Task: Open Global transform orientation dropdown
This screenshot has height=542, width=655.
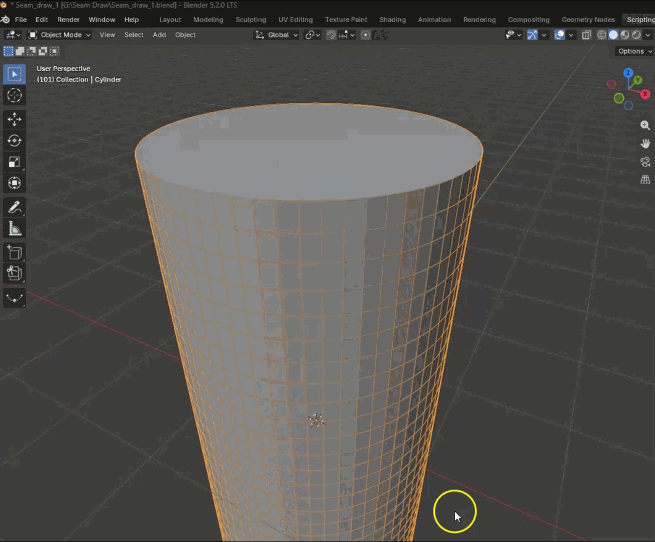Action: coord(277,35)
